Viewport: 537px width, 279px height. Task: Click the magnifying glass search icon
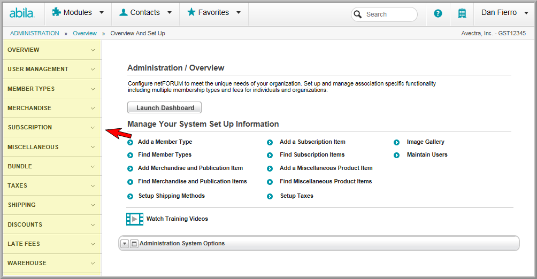pos(357,14)
